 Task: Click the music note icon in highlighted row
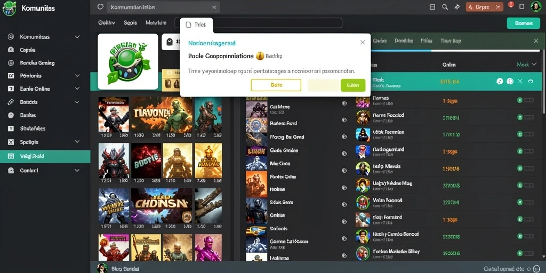(500, 81)
